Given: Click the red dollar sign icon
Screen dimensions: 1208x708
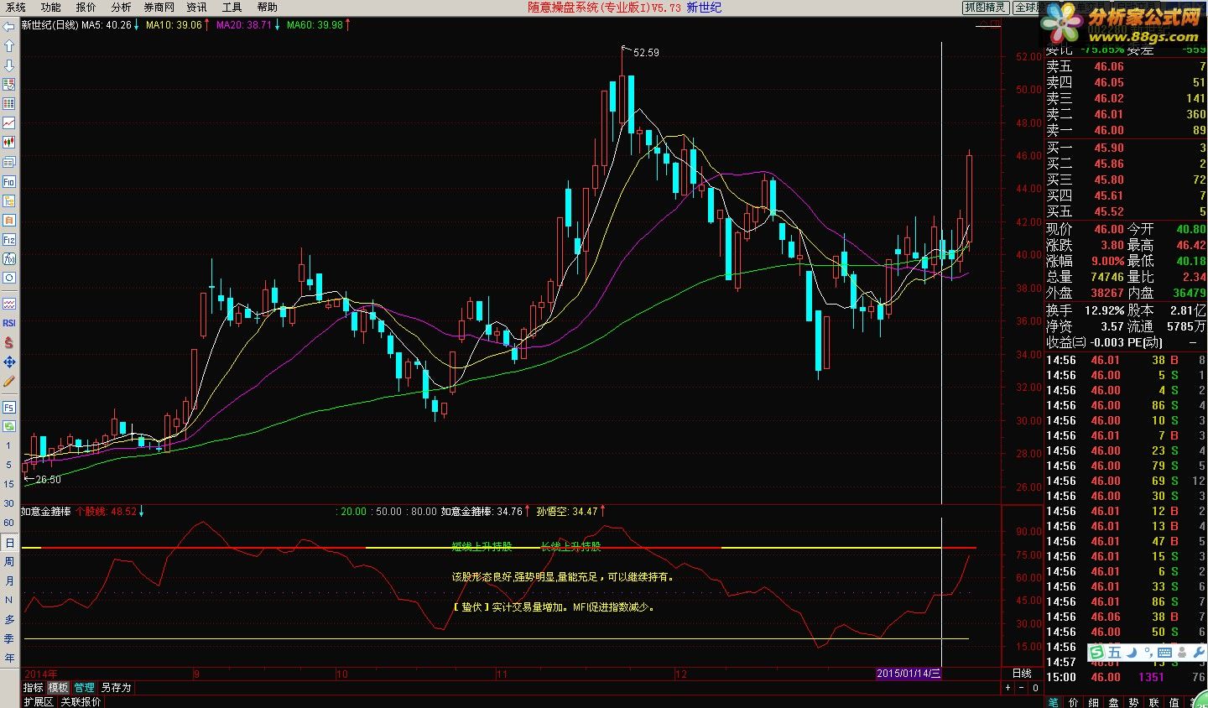Looking at the screenshot, I should 9,342.
